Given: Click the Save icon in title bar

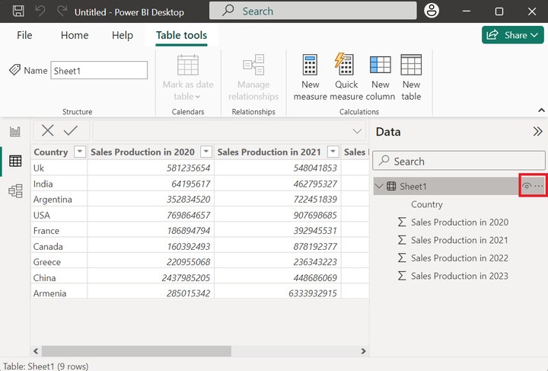Looking at the screenshot, I should pos(19,11).
